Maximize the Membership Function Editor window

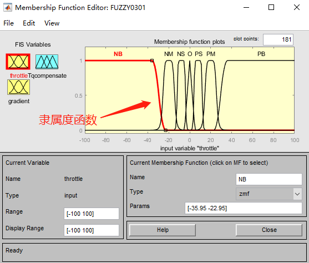(x=271, y=8)
